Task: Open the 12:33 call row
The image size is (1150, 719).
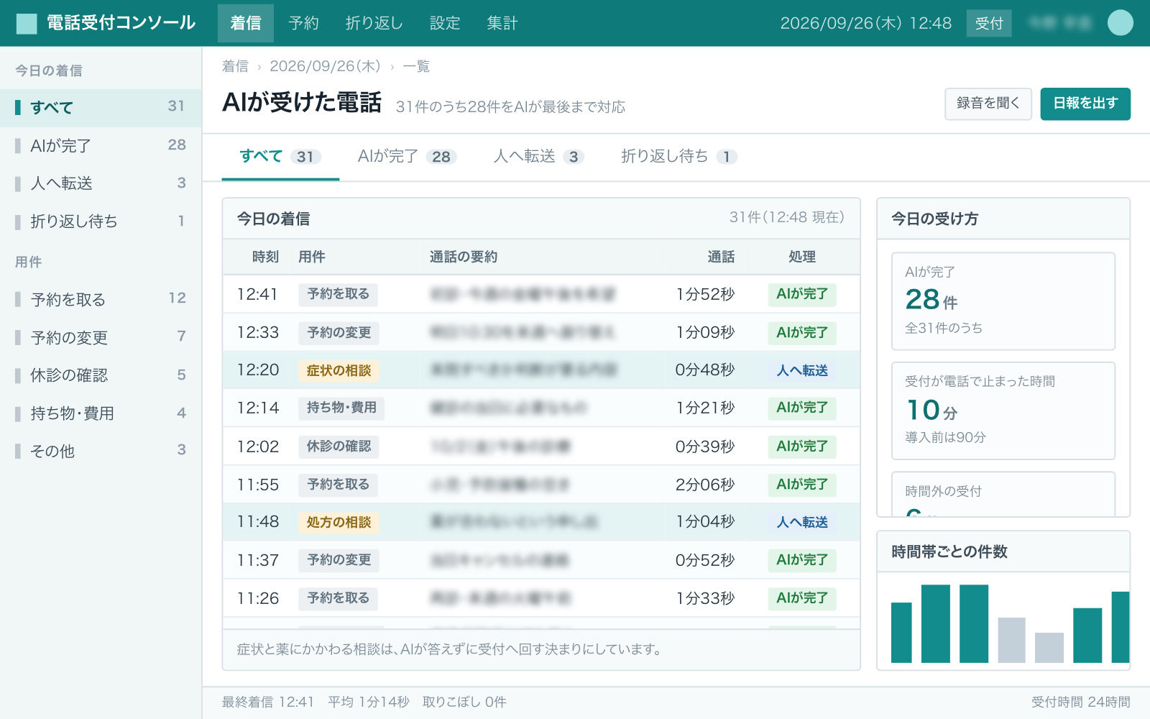Action: (x=541, y=332)
